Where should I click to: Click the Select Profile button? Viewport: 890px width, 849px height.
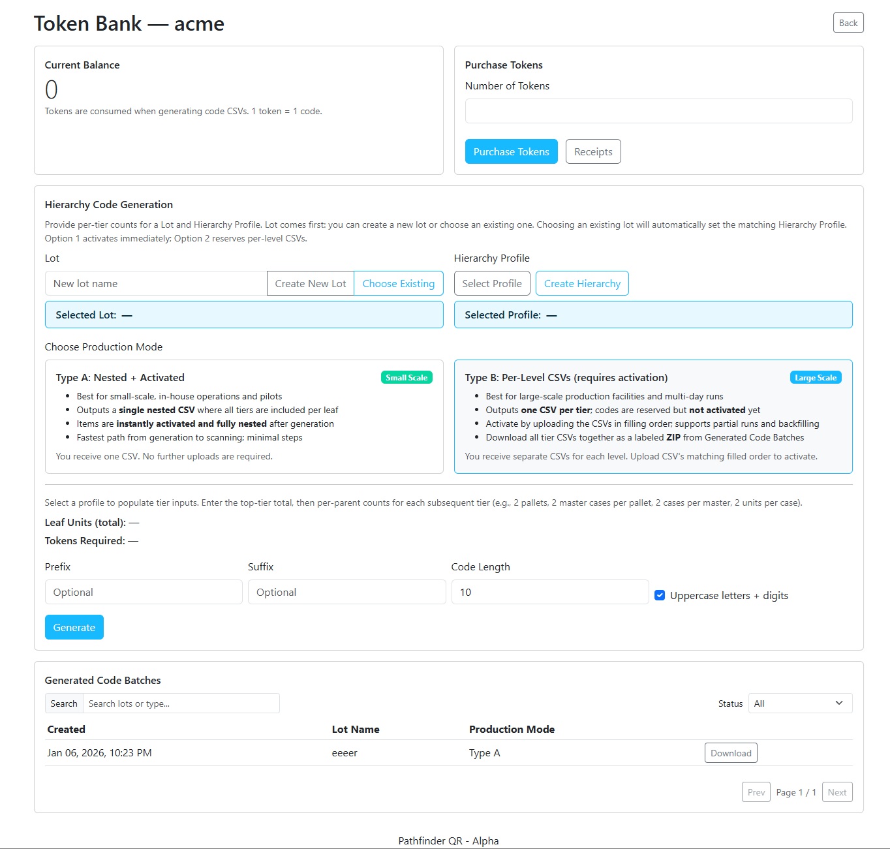(491, 283)
